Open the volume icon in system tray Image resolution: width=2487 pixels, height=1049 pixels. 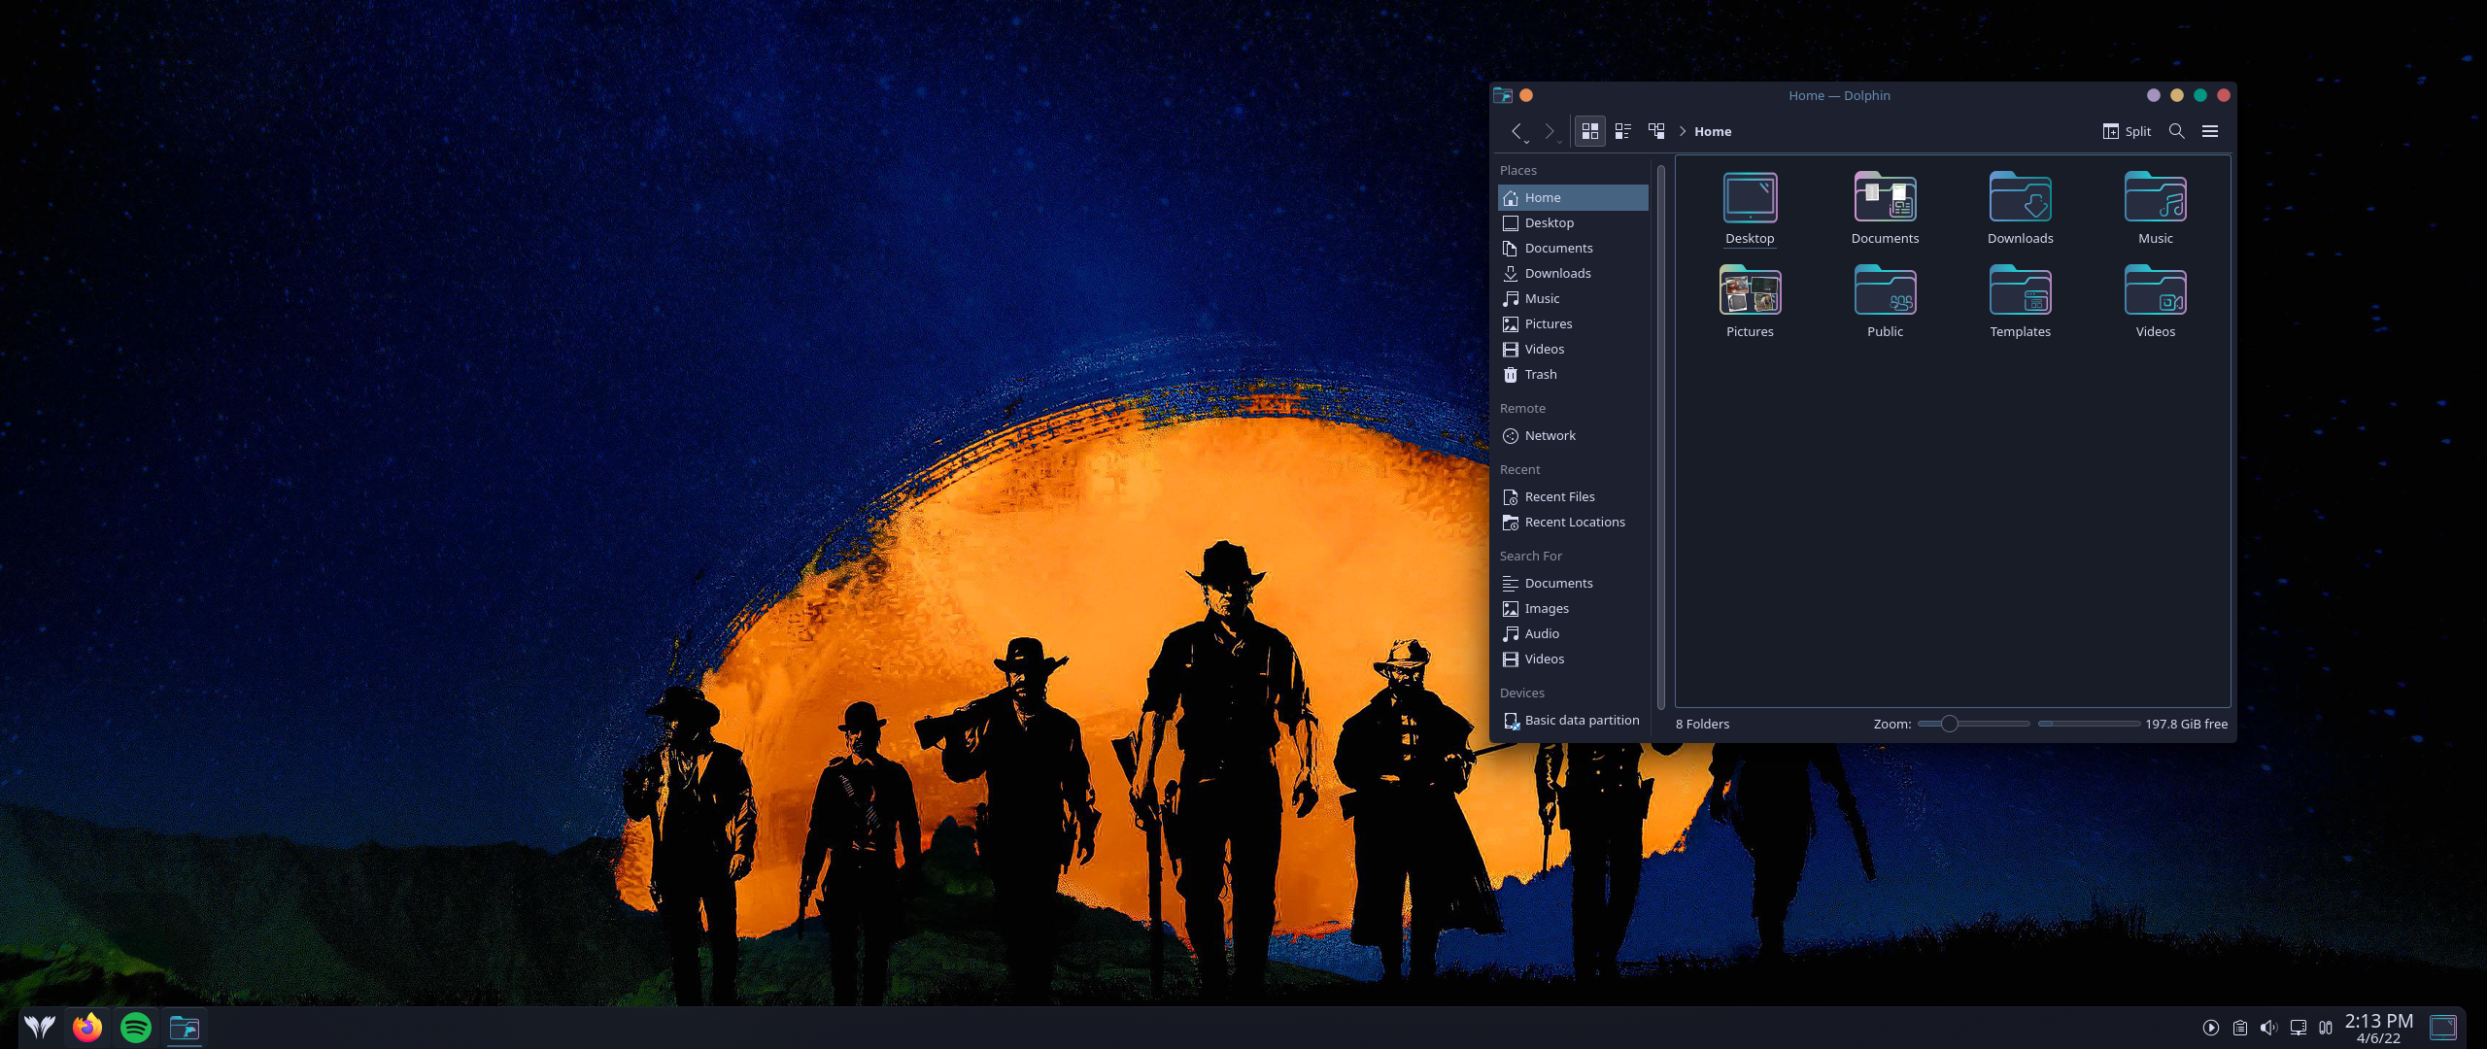click(2268, 1028)
